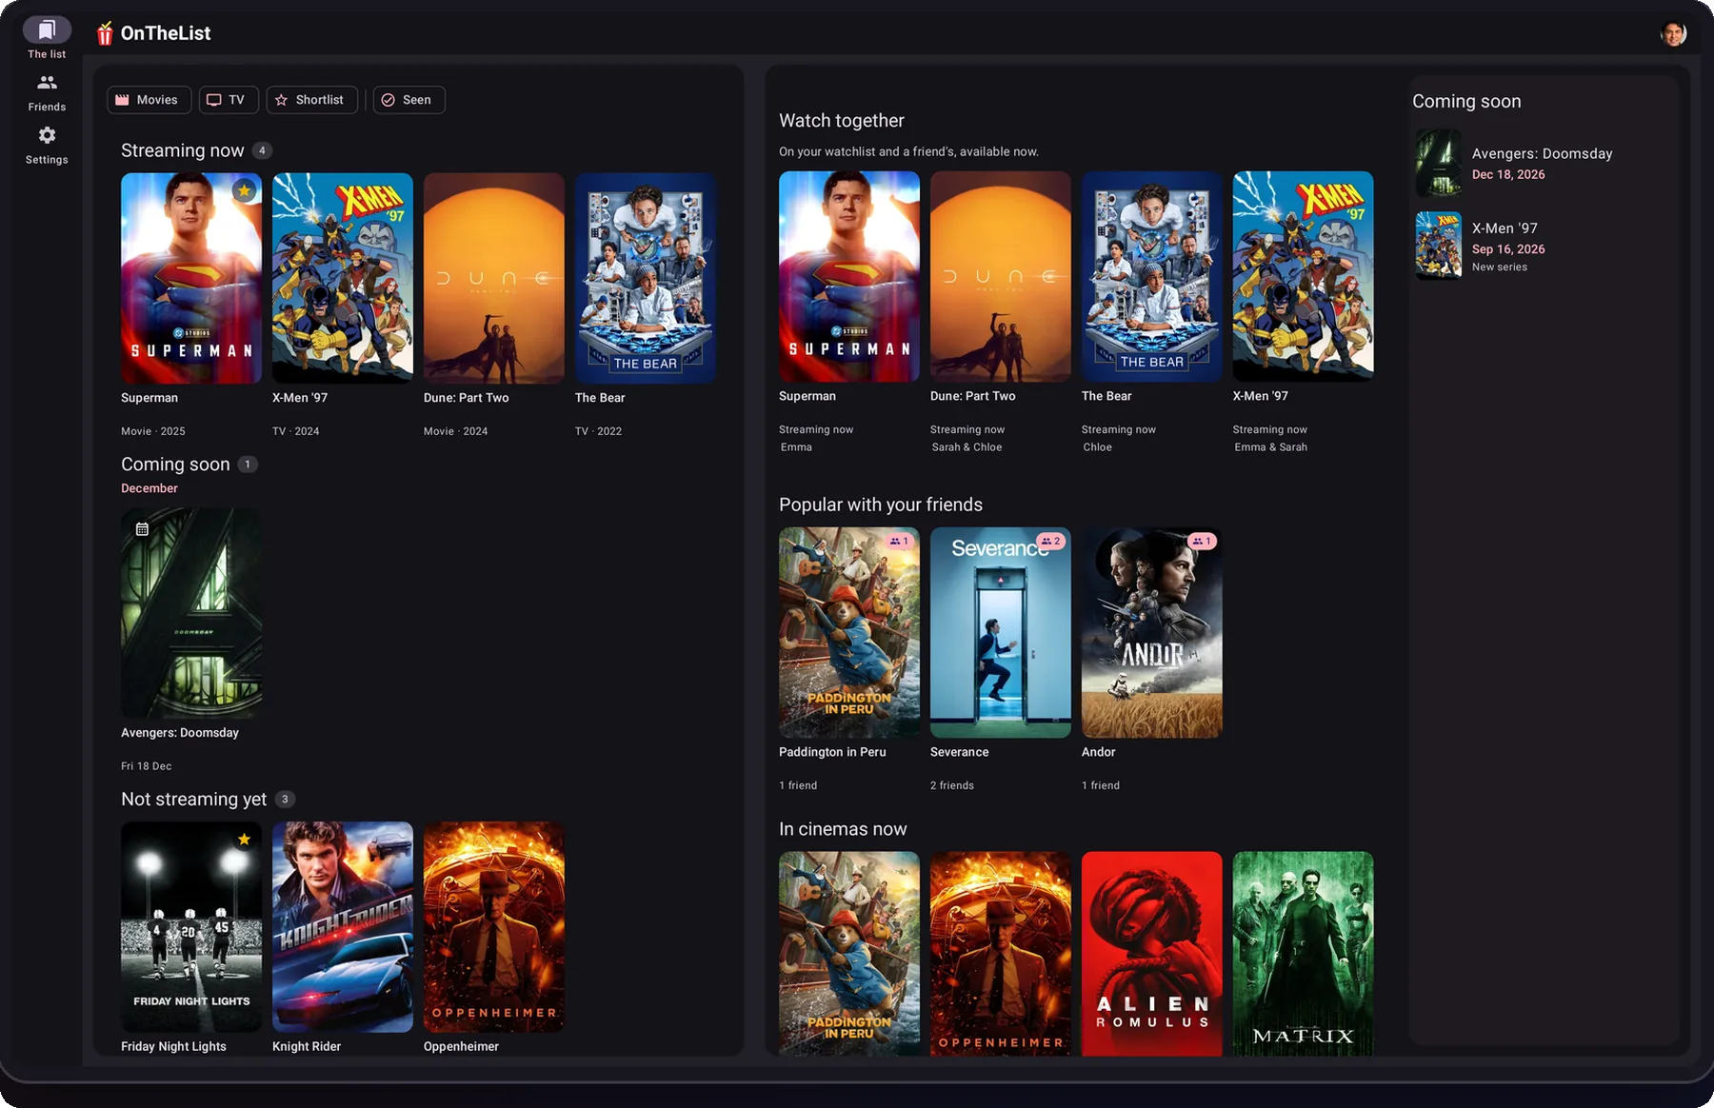Click the star badge on Friday Night Lights
This screenshot has width=1714, height=1108.
244,840
